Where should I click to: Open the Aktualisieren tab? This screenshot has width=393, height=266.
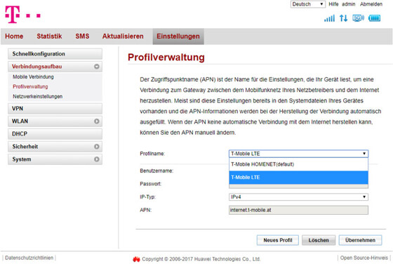click(x=123, y=36)
